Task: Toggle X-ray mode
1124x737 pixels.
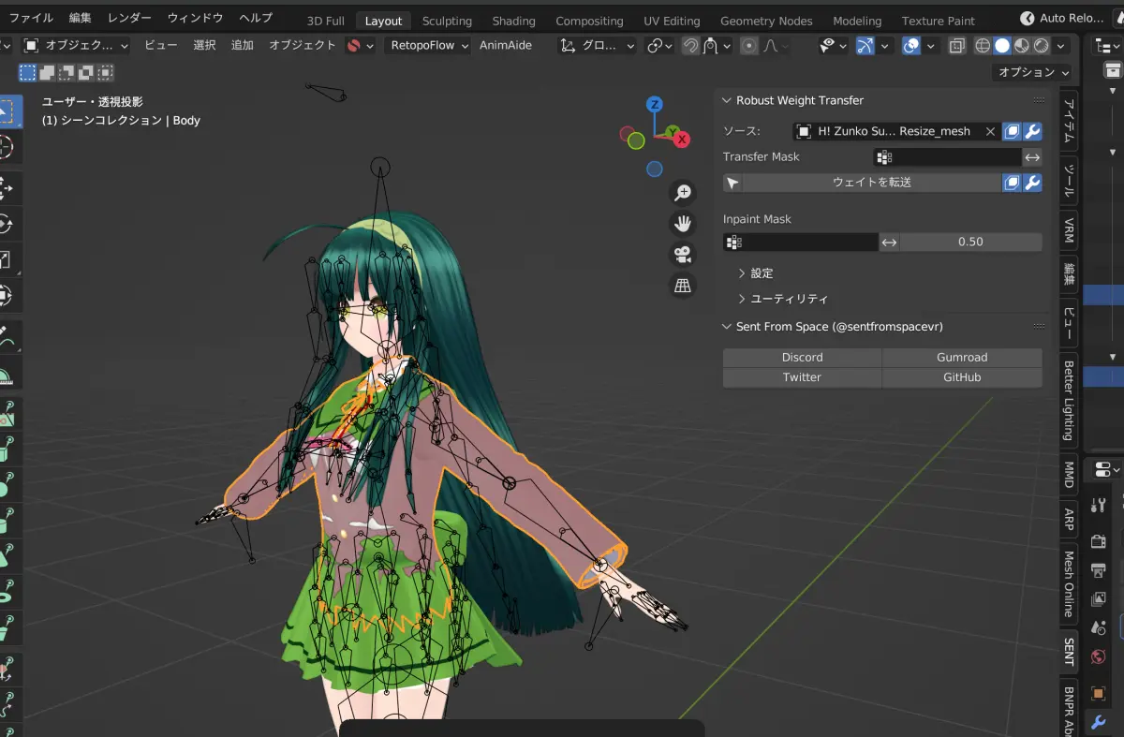Action: tap(956, 45)
